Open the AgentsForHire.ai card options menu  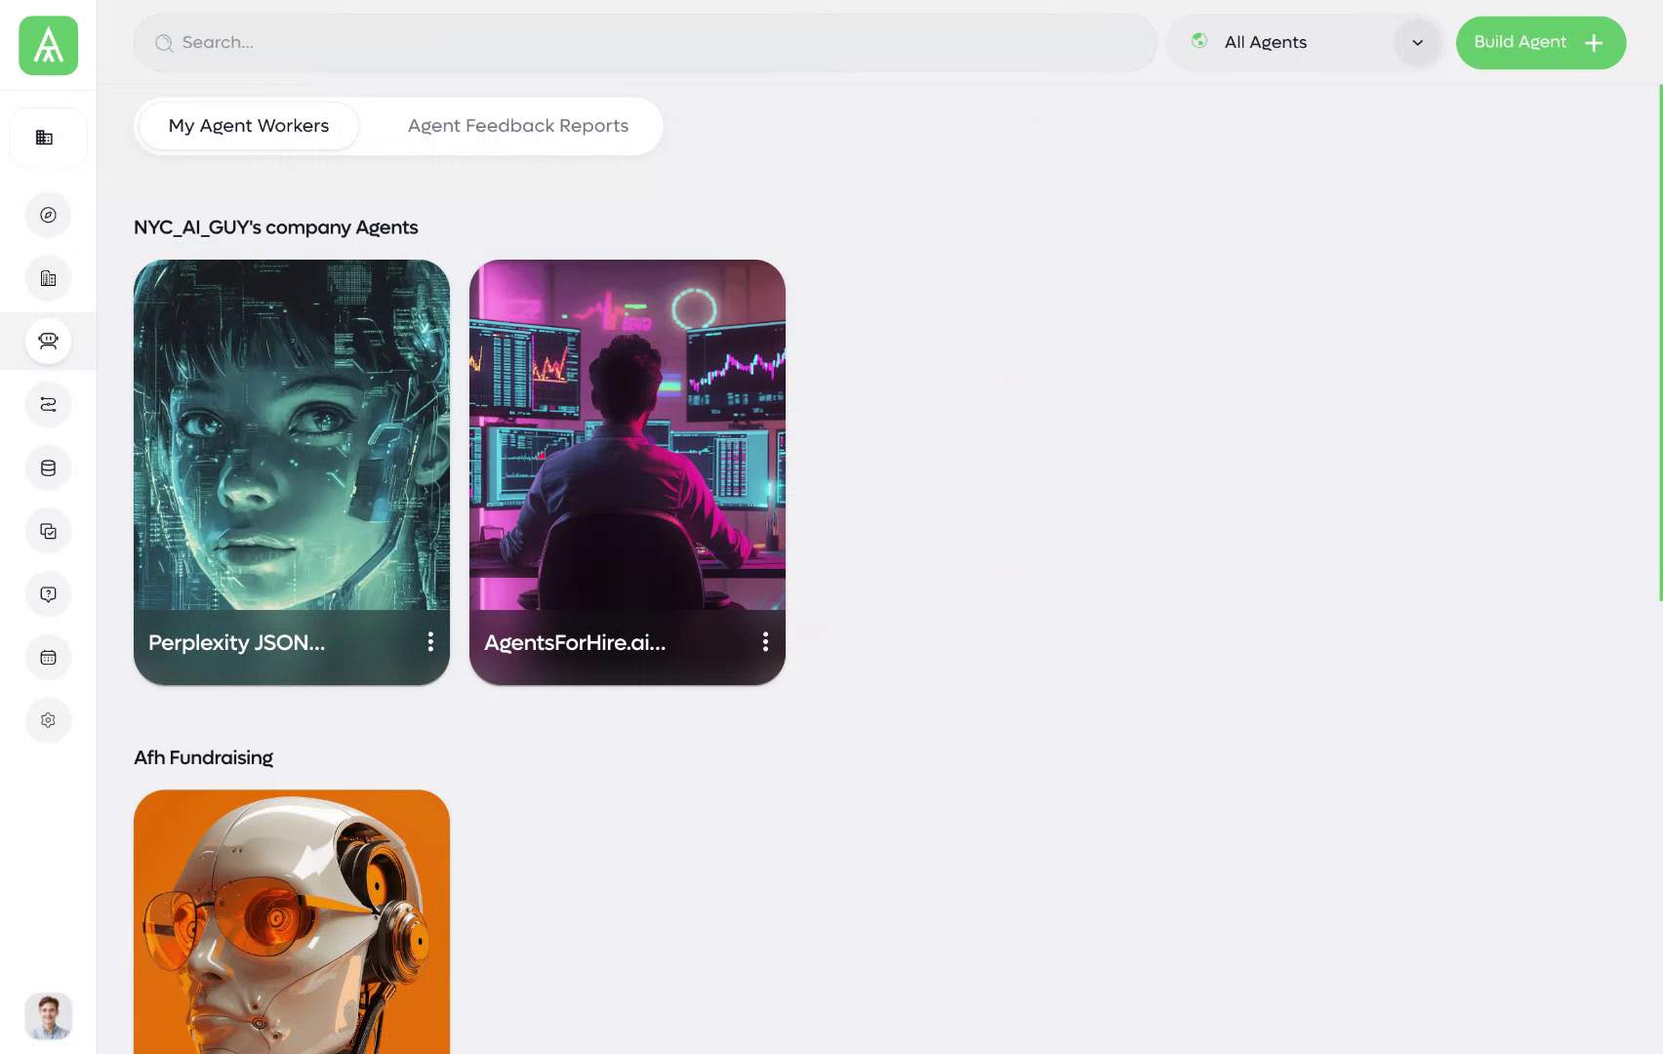[765, 641]
